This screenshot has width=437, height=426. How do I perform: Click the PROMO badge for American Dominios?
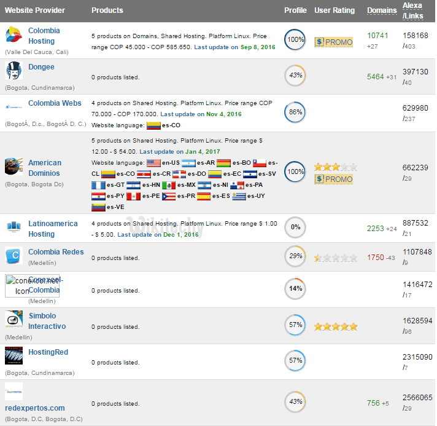pyautogui.click(x=333, y=179)
